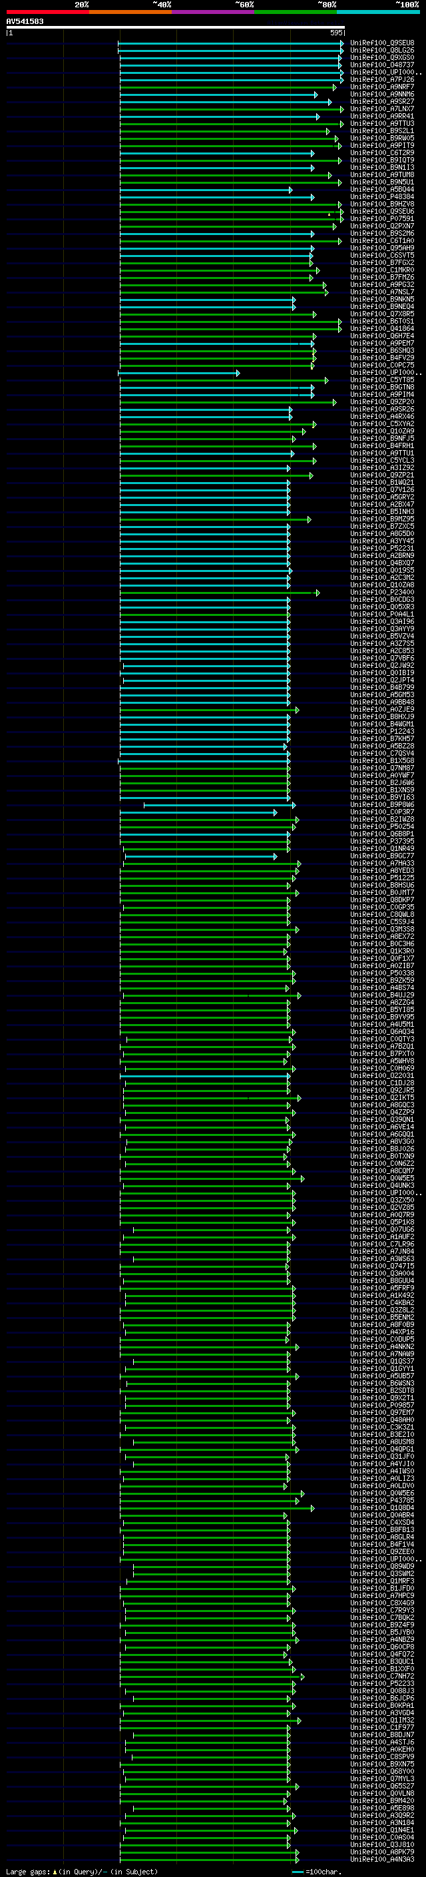This screenshot has height=1877, width=426.
Task: Select UniRef100_P43785 entry
Action: point(382,1500)
